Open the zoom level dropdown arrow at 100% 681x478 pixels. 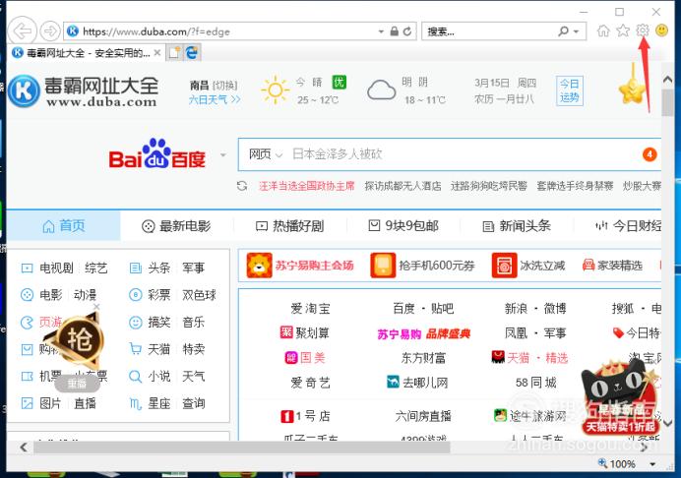(652, 464)
